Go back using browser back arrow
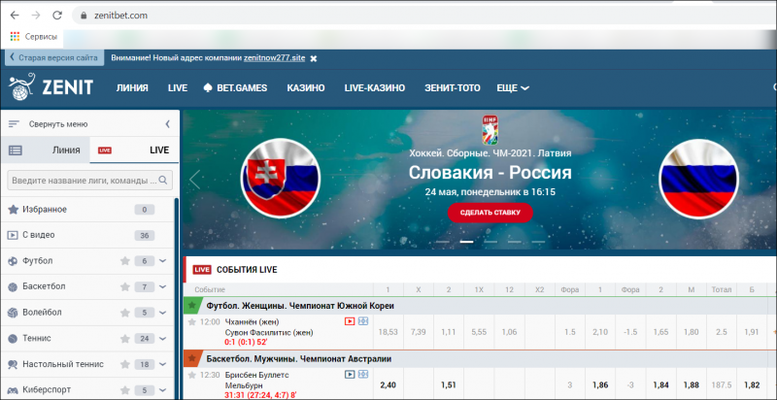 15,16
